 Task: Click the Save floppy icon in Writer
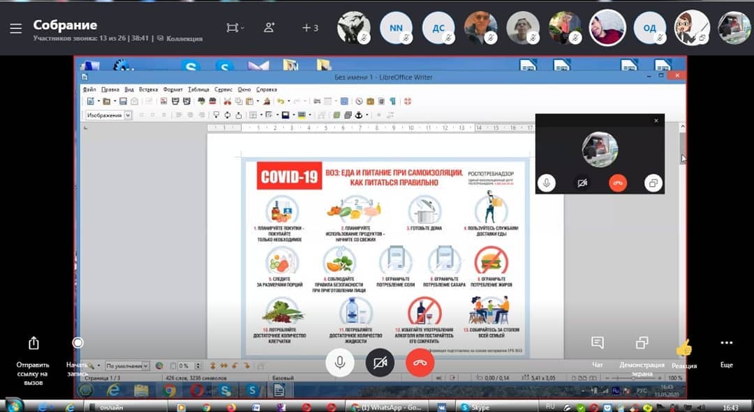pos(123,101)
